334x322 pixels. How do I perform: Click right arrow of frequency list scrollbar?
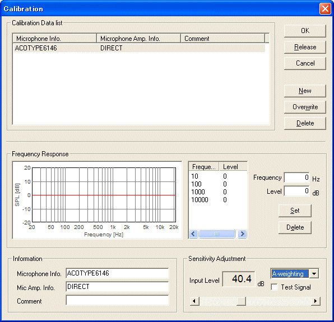(x=242, y=234)
